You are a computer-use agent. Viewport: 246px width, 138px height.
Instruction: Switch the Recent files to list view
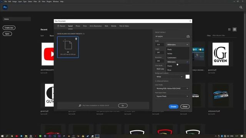(x=229, y=30)
